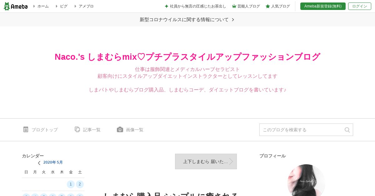The image size is (375, 196).
Task: Click arrow on 上下しまむら 届いた button
Action: click(231, 161)
